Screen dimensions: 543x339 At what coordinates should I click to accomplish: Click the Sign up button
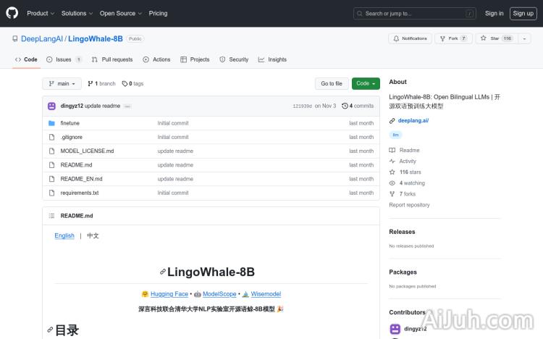pyautogui.click(x=523, y=14)
